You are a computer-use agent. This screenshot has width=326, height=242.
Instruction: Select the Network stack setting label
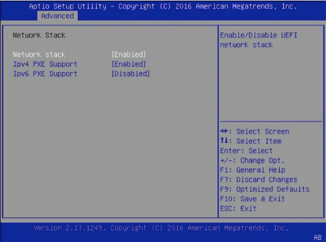39,55
